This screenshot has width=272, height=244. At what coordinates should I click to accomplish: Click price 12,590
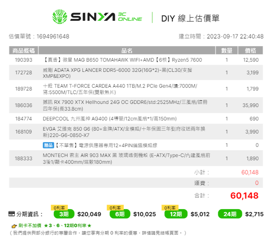251,60
